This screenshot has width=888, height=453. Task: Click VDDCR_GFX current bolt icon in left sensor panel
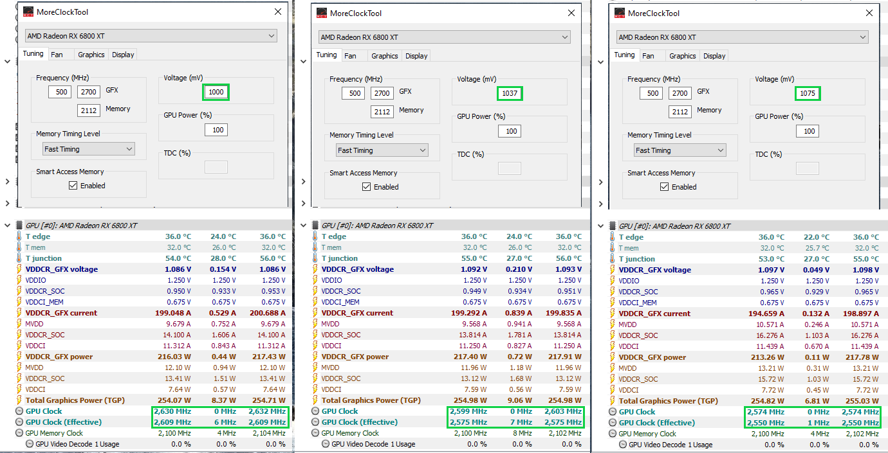click(x=19, y=313)
